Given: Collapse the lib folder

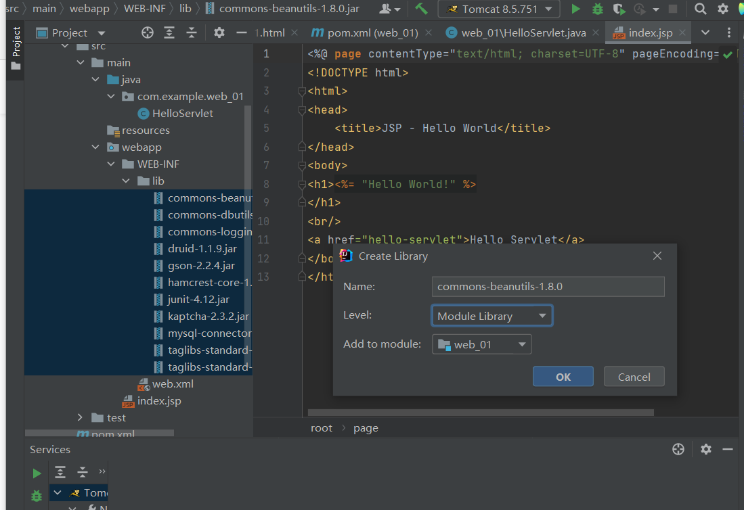Looking at the screenshot, I should pos(126,181).
